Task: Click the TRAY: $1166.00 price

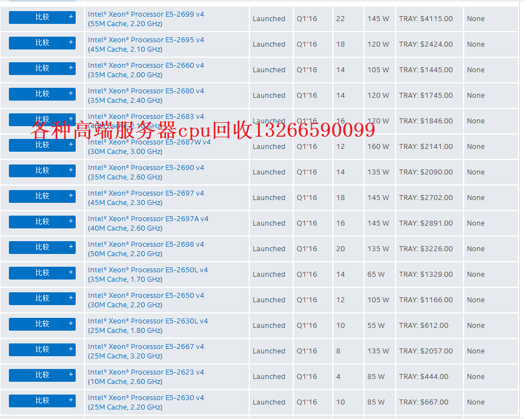Action: (x=426, y=300)
